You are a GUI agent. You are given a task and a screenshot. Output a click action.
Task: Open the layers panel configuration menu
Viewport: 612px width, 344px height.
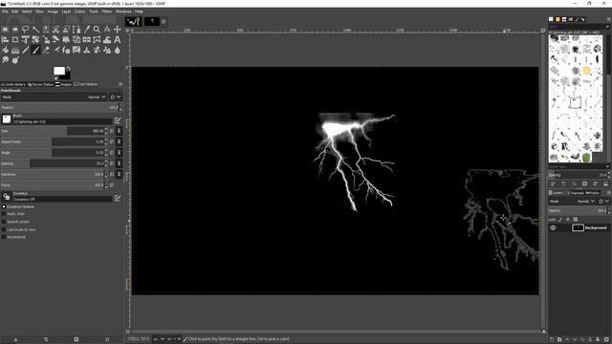tap(608, 193)
